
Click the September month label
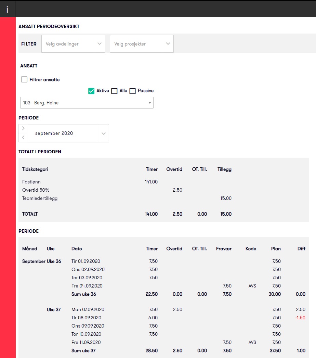pos(34,261)
